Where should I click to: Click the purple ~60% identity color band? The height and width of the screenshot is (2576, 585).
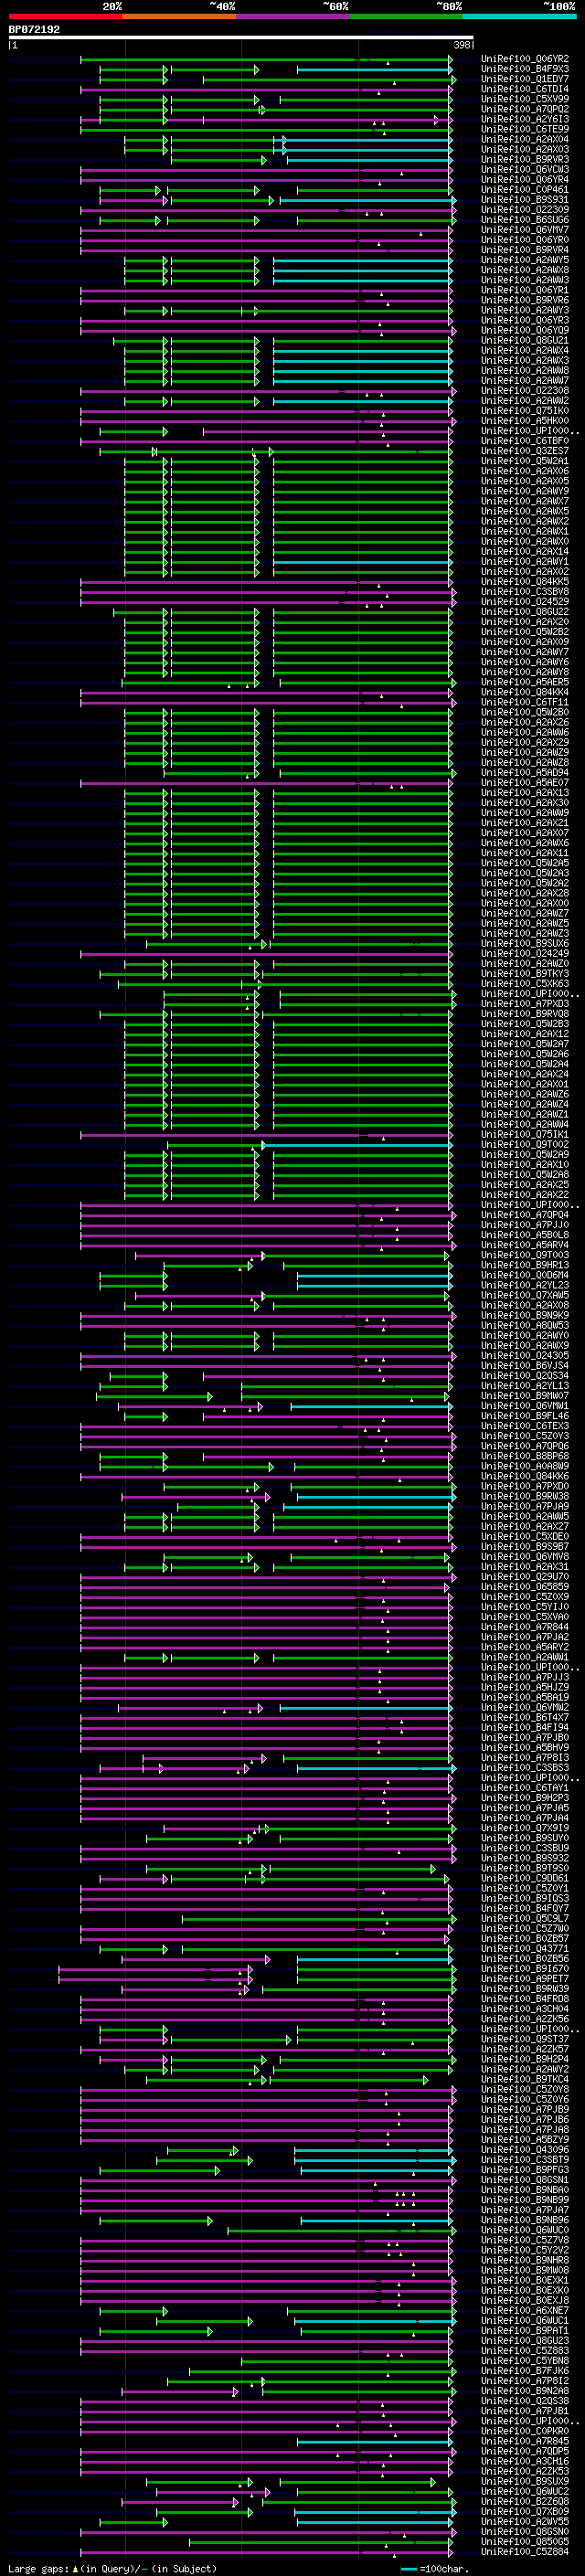pyautogui.click(x=293, y=16)
